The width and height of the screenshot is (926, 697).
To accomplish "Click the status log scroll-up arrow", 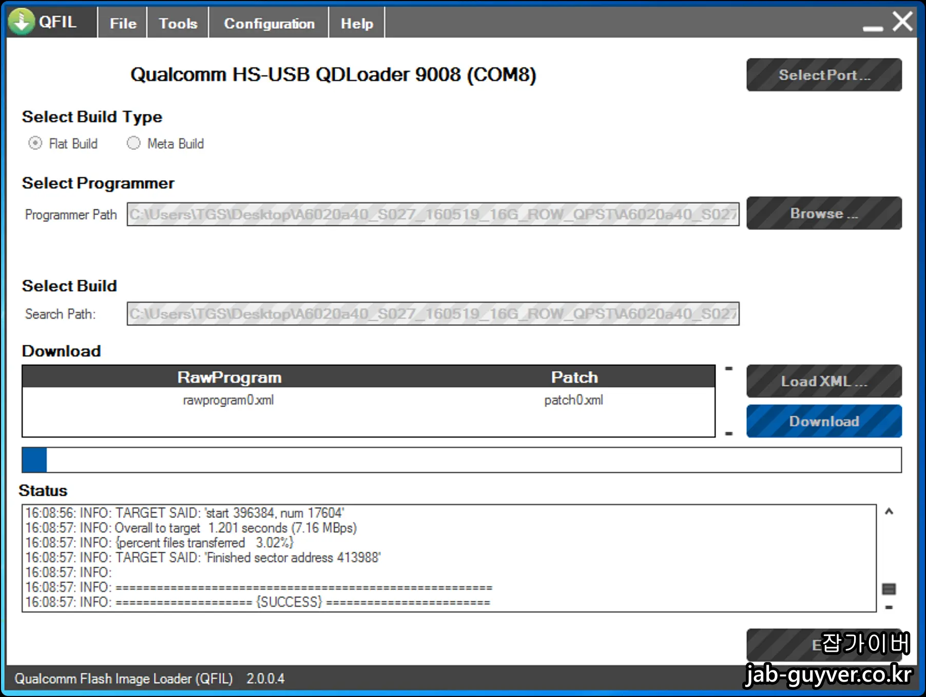I will coord(889,511).
